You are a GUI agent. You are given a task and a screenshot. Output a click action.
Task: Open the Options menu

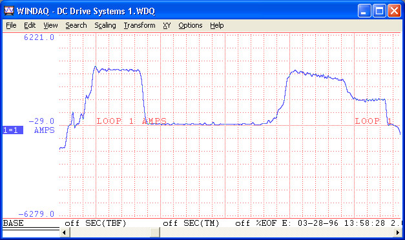click(x=190, y=25)
